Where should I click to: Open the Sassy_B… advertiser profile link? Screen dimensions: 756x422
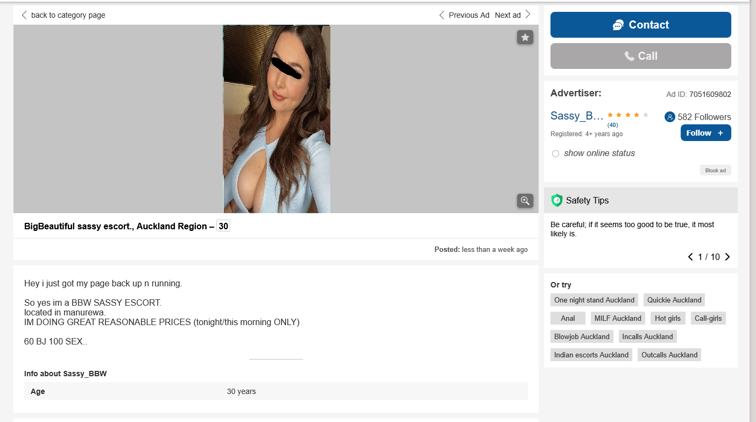[577, 116]
